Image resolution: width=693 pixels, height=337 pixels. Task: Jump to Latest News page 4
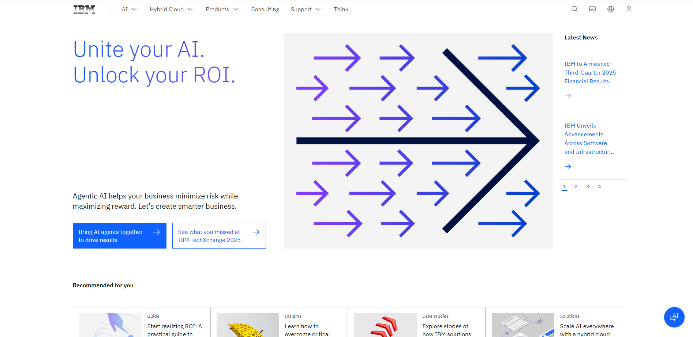(x=599, y=187)
